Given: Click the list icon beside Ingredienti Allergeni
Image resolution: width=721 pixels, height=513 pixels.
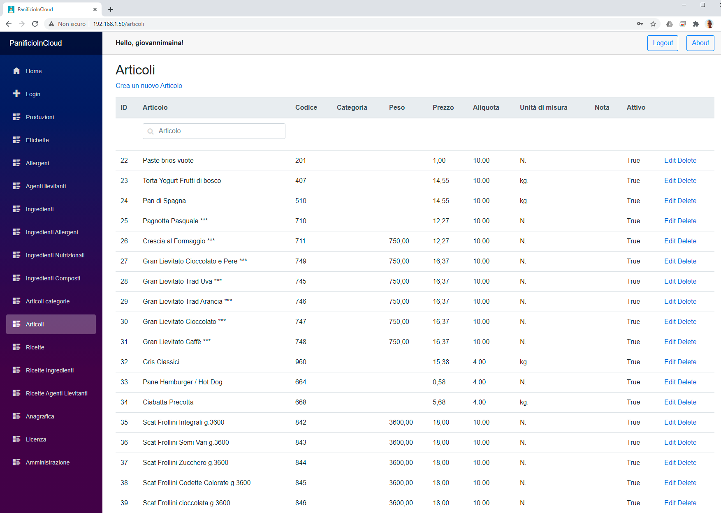Looking at the screenshot, I should 16,232.
